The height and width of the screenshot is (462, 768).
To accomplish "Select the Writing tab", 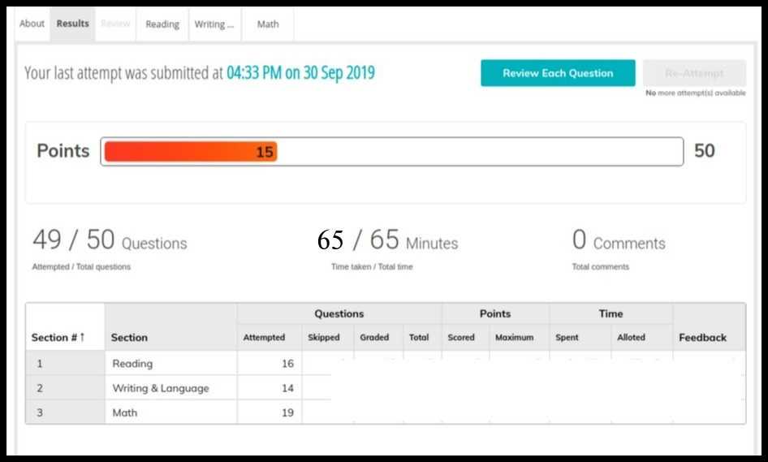I will tap(214, 24).
